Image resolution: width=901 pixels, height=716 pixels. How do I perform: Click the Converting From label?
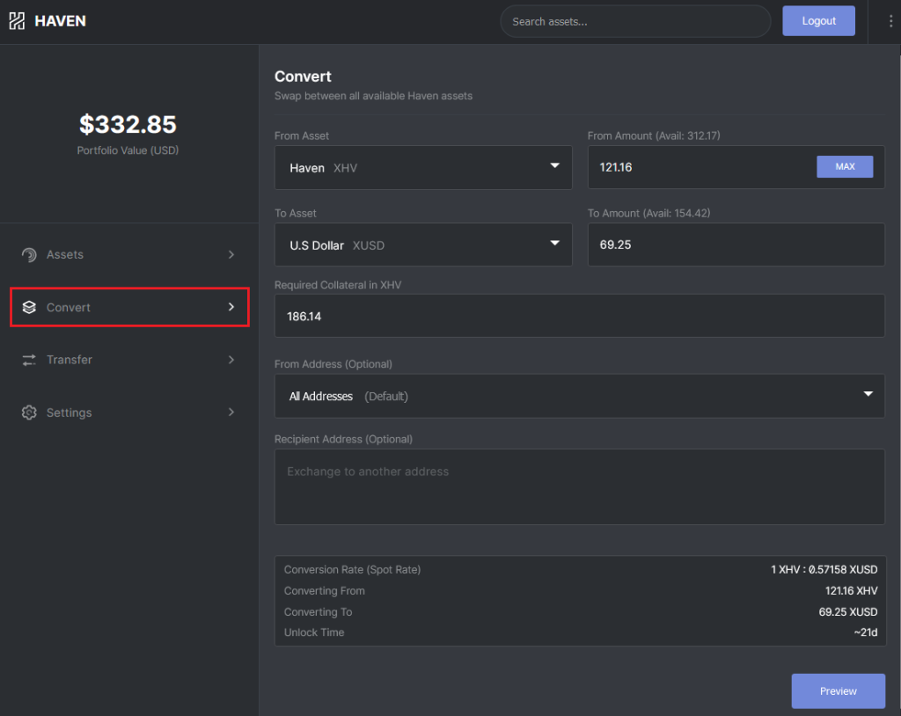pos(324,591)
